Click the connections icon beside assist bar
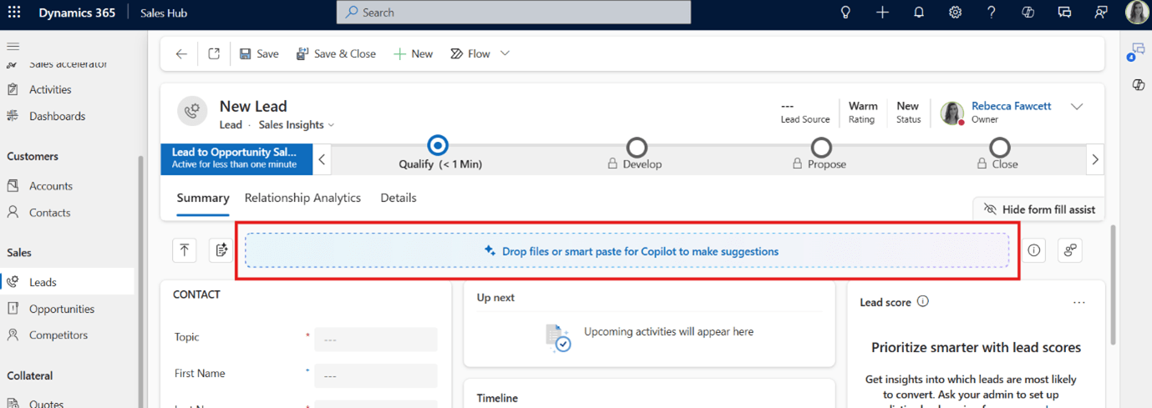This screenshot has width=1152, height=408. pos(1070,250)
